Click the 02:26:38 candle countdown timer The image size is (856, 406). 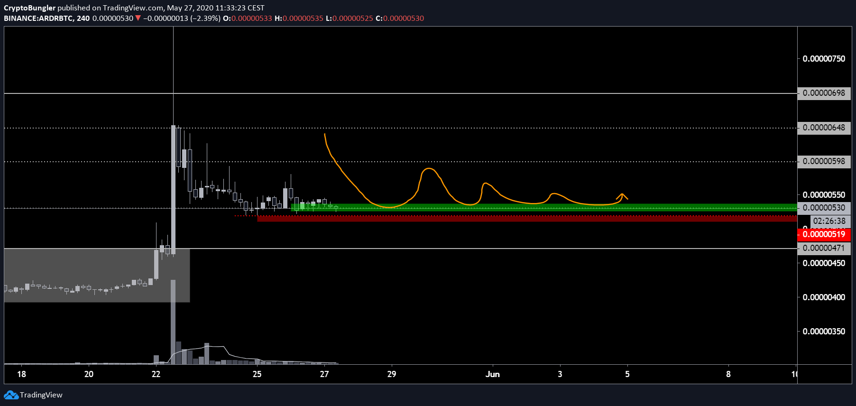tap(829, 221)
